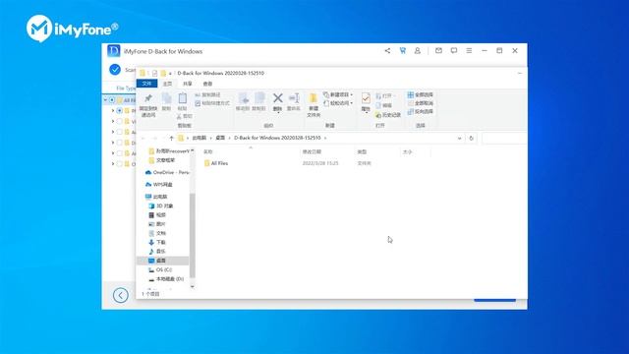Click the Explorer back navigation arrow
This screenshot has height=354, width=629.
143,138
